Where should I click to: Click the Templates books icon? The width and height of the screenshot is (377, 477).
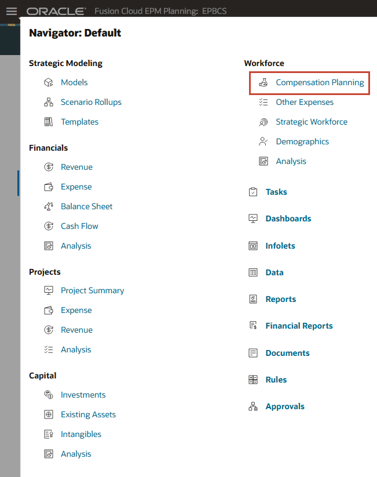(x=49, y=122)
